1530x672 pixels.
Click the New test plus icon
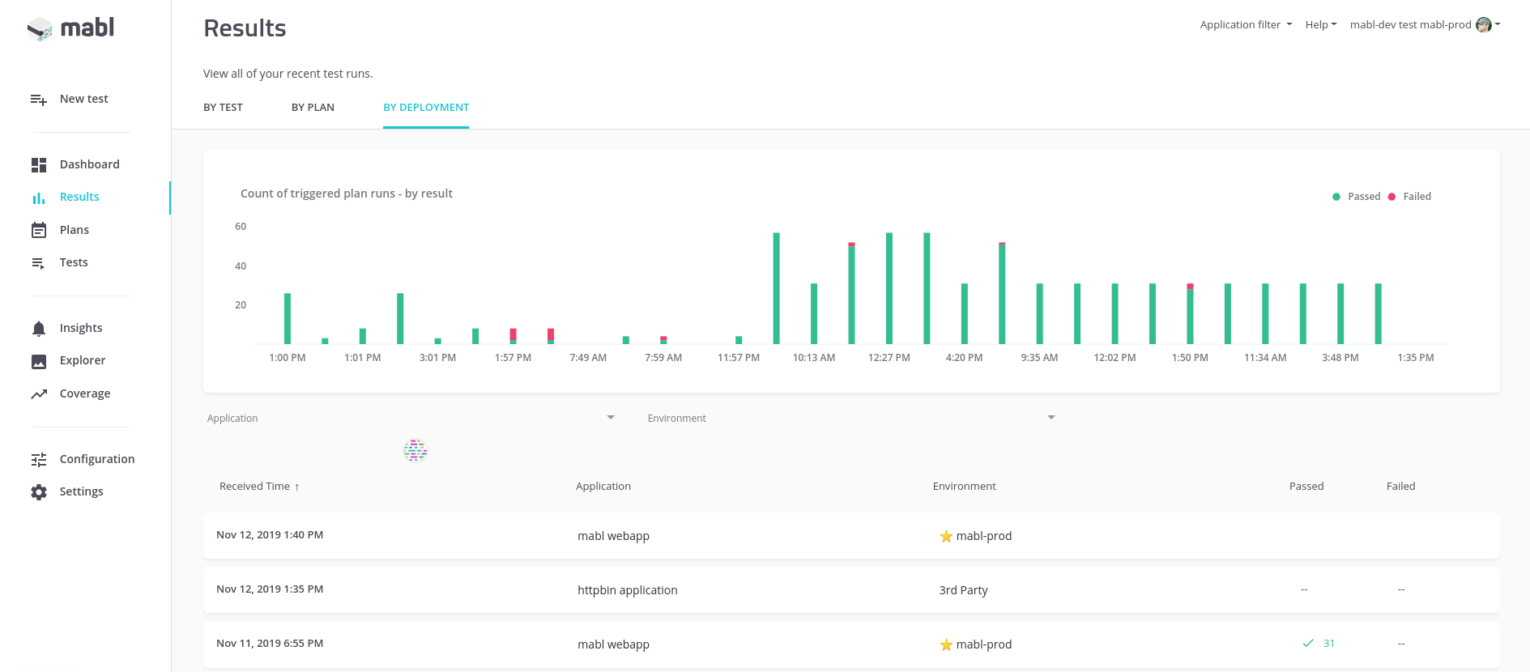pos(39,100)
